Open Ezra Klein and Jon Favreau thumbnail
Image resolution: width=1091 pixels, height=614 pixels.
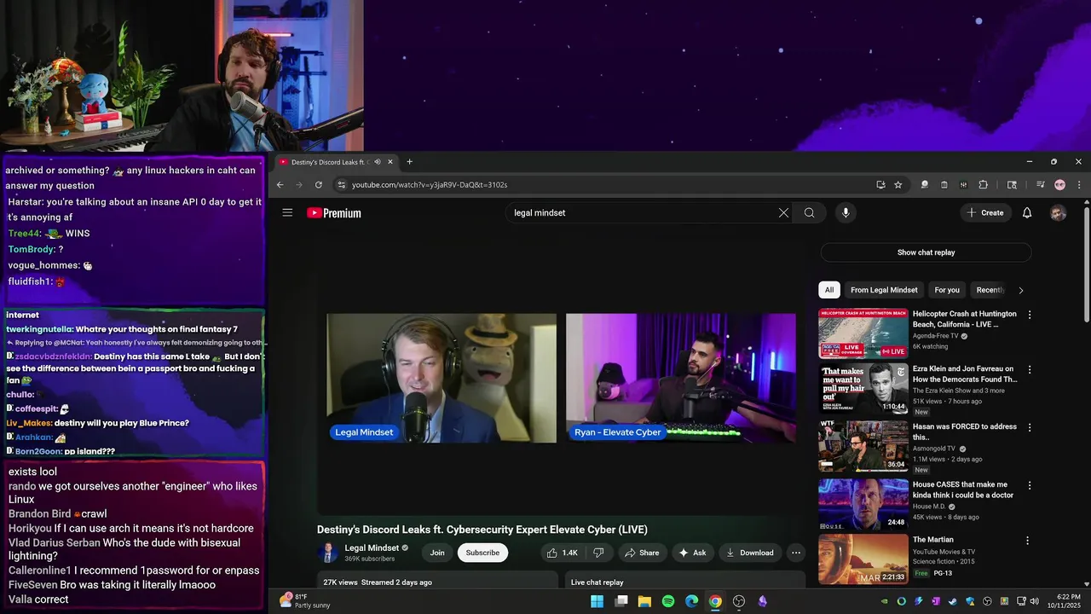coord(863,389)
